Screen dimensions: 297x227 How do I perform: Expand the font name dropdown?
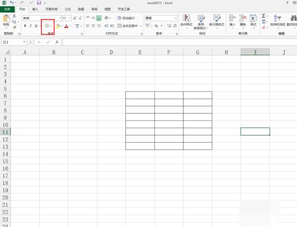[60, 18]
